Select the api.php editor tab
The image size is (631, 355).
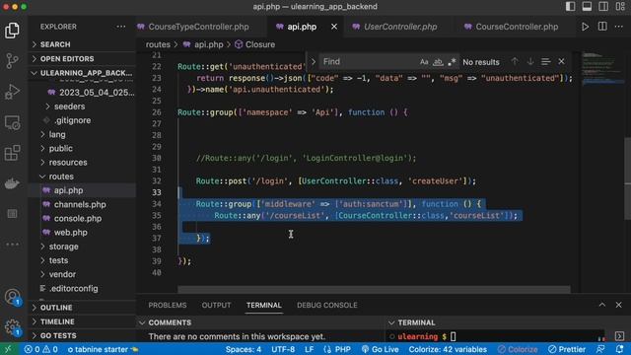tap(302, 27)
